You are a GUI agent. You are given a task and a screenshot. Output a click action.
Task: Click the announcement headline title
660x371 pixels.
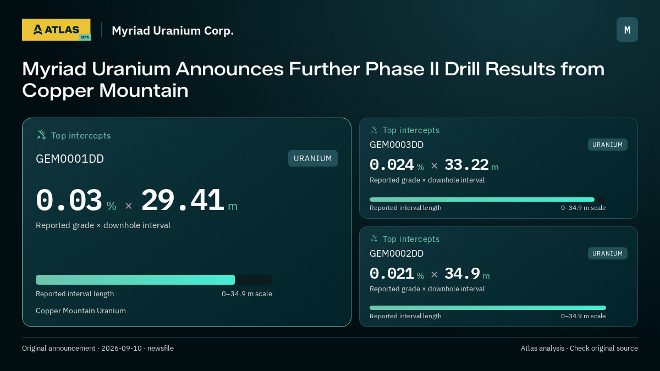point(313,80)
